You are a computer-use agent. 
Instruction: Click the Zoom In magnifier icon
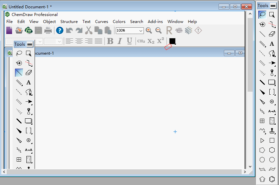[x=149, y=31]
